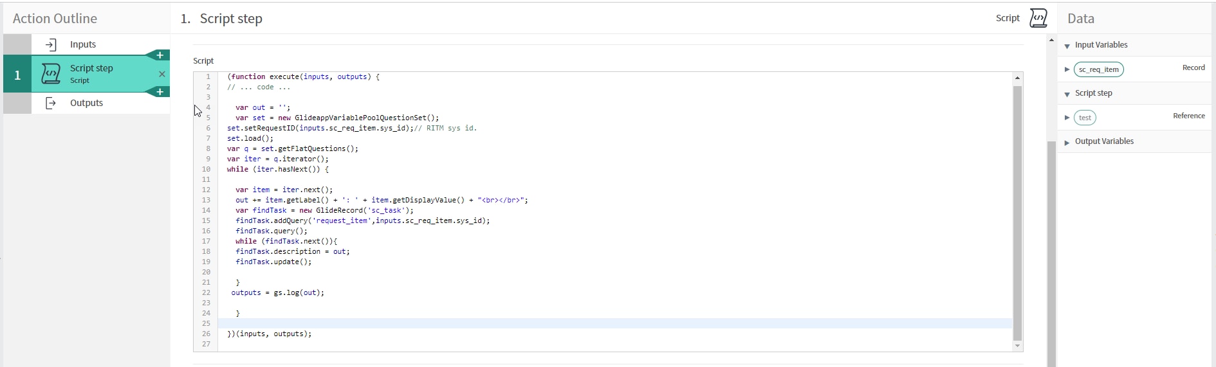The width and height of the screenshot is (1216, 367).
Task: Click the Inputs arrow icon in outline
Action: pos(51,44)
